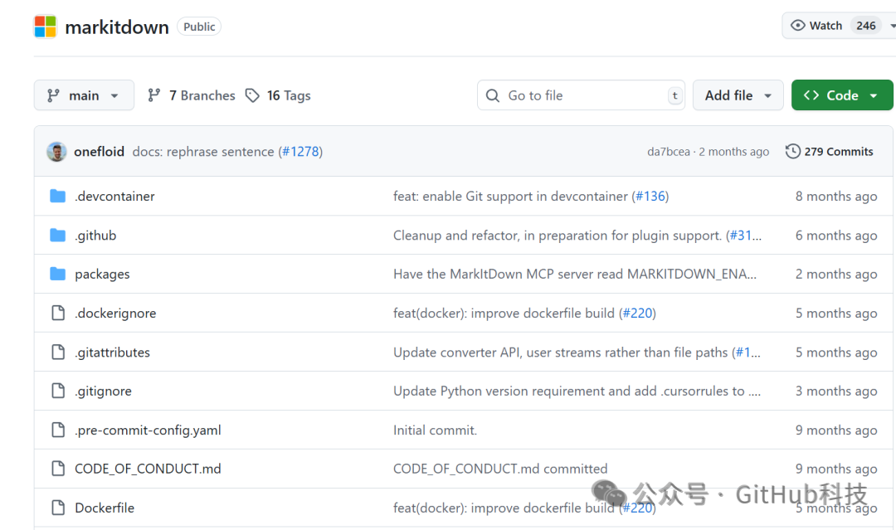View the 7 Branches link

pos(202,95)
